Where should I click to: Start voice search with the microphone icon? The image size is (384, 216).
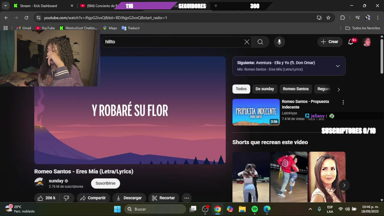point(279,42)
